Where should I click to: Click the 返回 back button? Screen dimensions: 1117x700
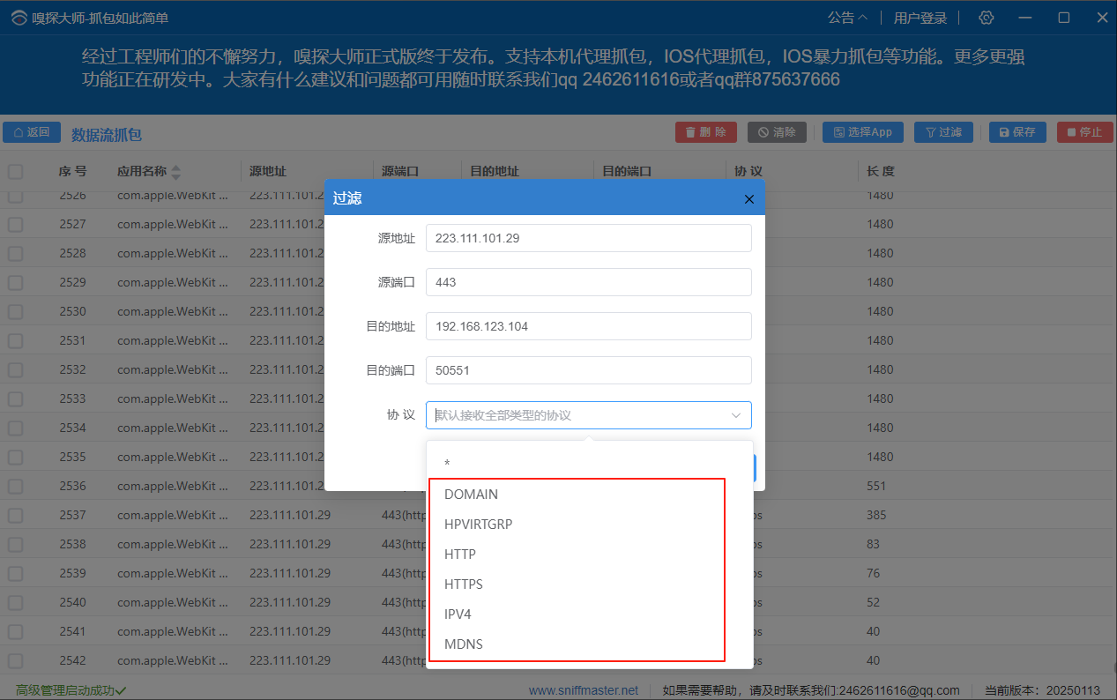[32, 132]
